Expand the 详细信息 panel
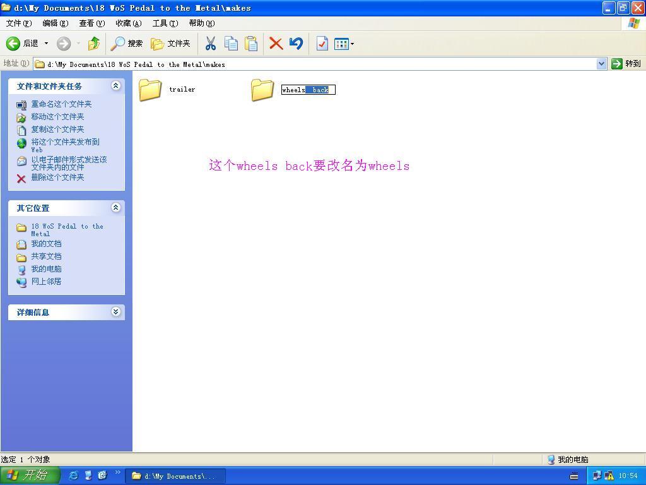The width and height of the screenshot is (646, 485). click(x=115, y=312)
